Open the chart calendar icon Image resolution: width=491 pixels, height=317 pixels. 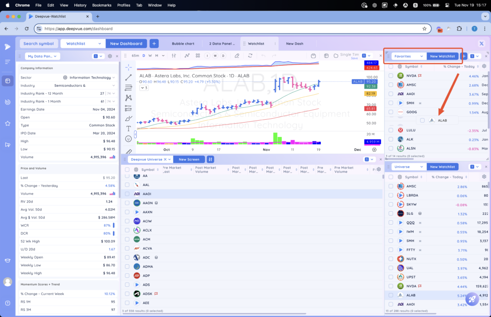[314, 56]
